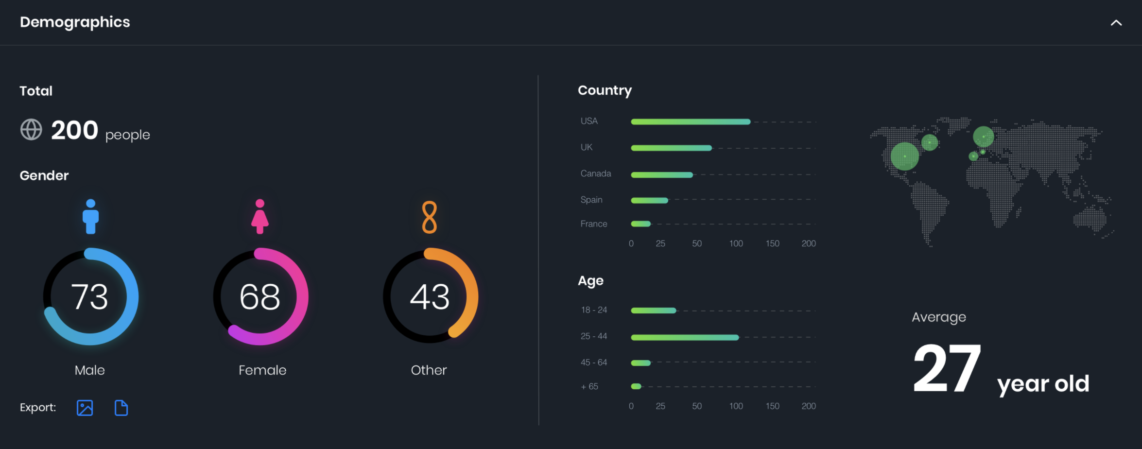The image size is (1142, 449).
Task: Click the 'Gender' section heading
Action: click(x=44, y=175)
